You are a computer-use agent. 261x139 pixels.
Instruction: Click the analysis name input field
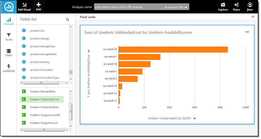pos(128,7)
